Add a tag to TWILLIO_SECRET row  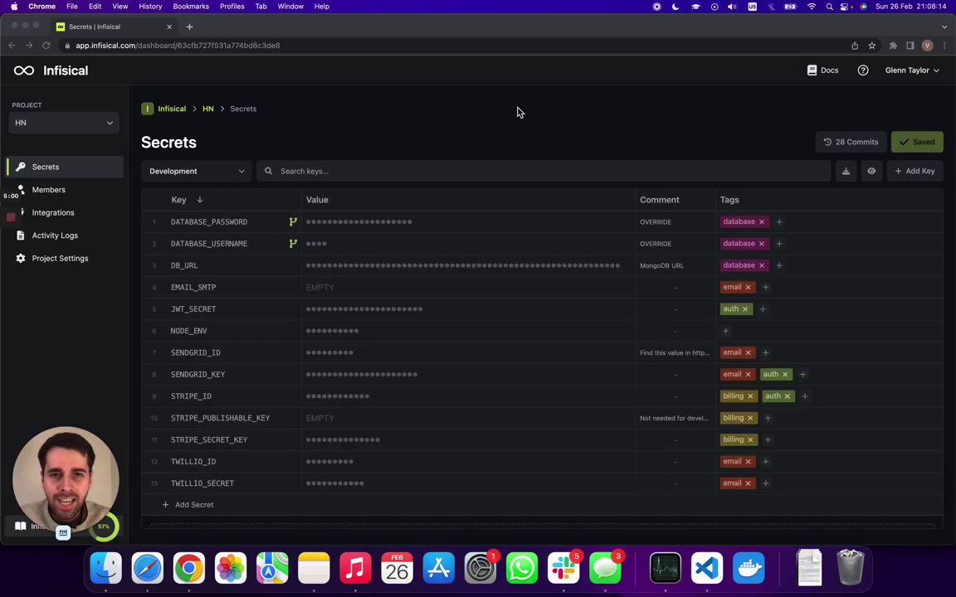[766, 483]
